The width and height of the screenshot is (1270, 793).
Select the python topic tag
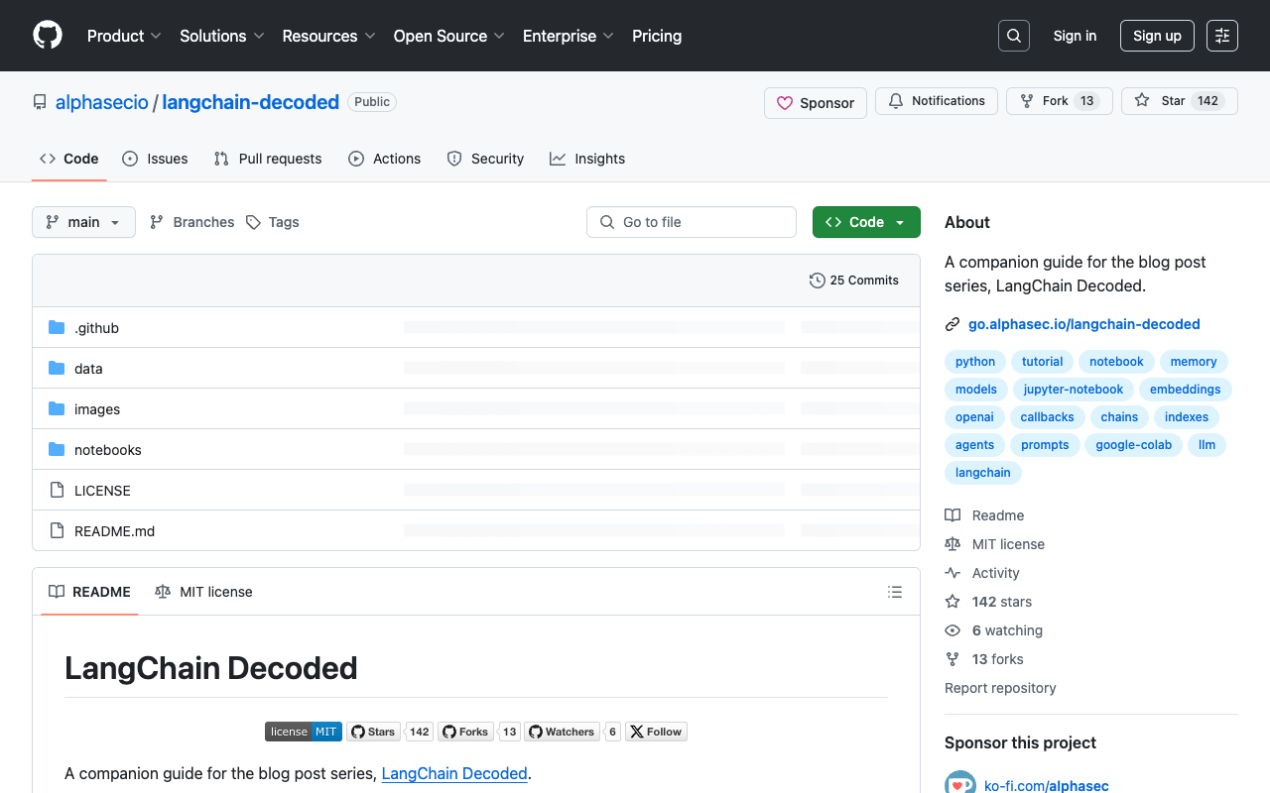click(975, 362)
